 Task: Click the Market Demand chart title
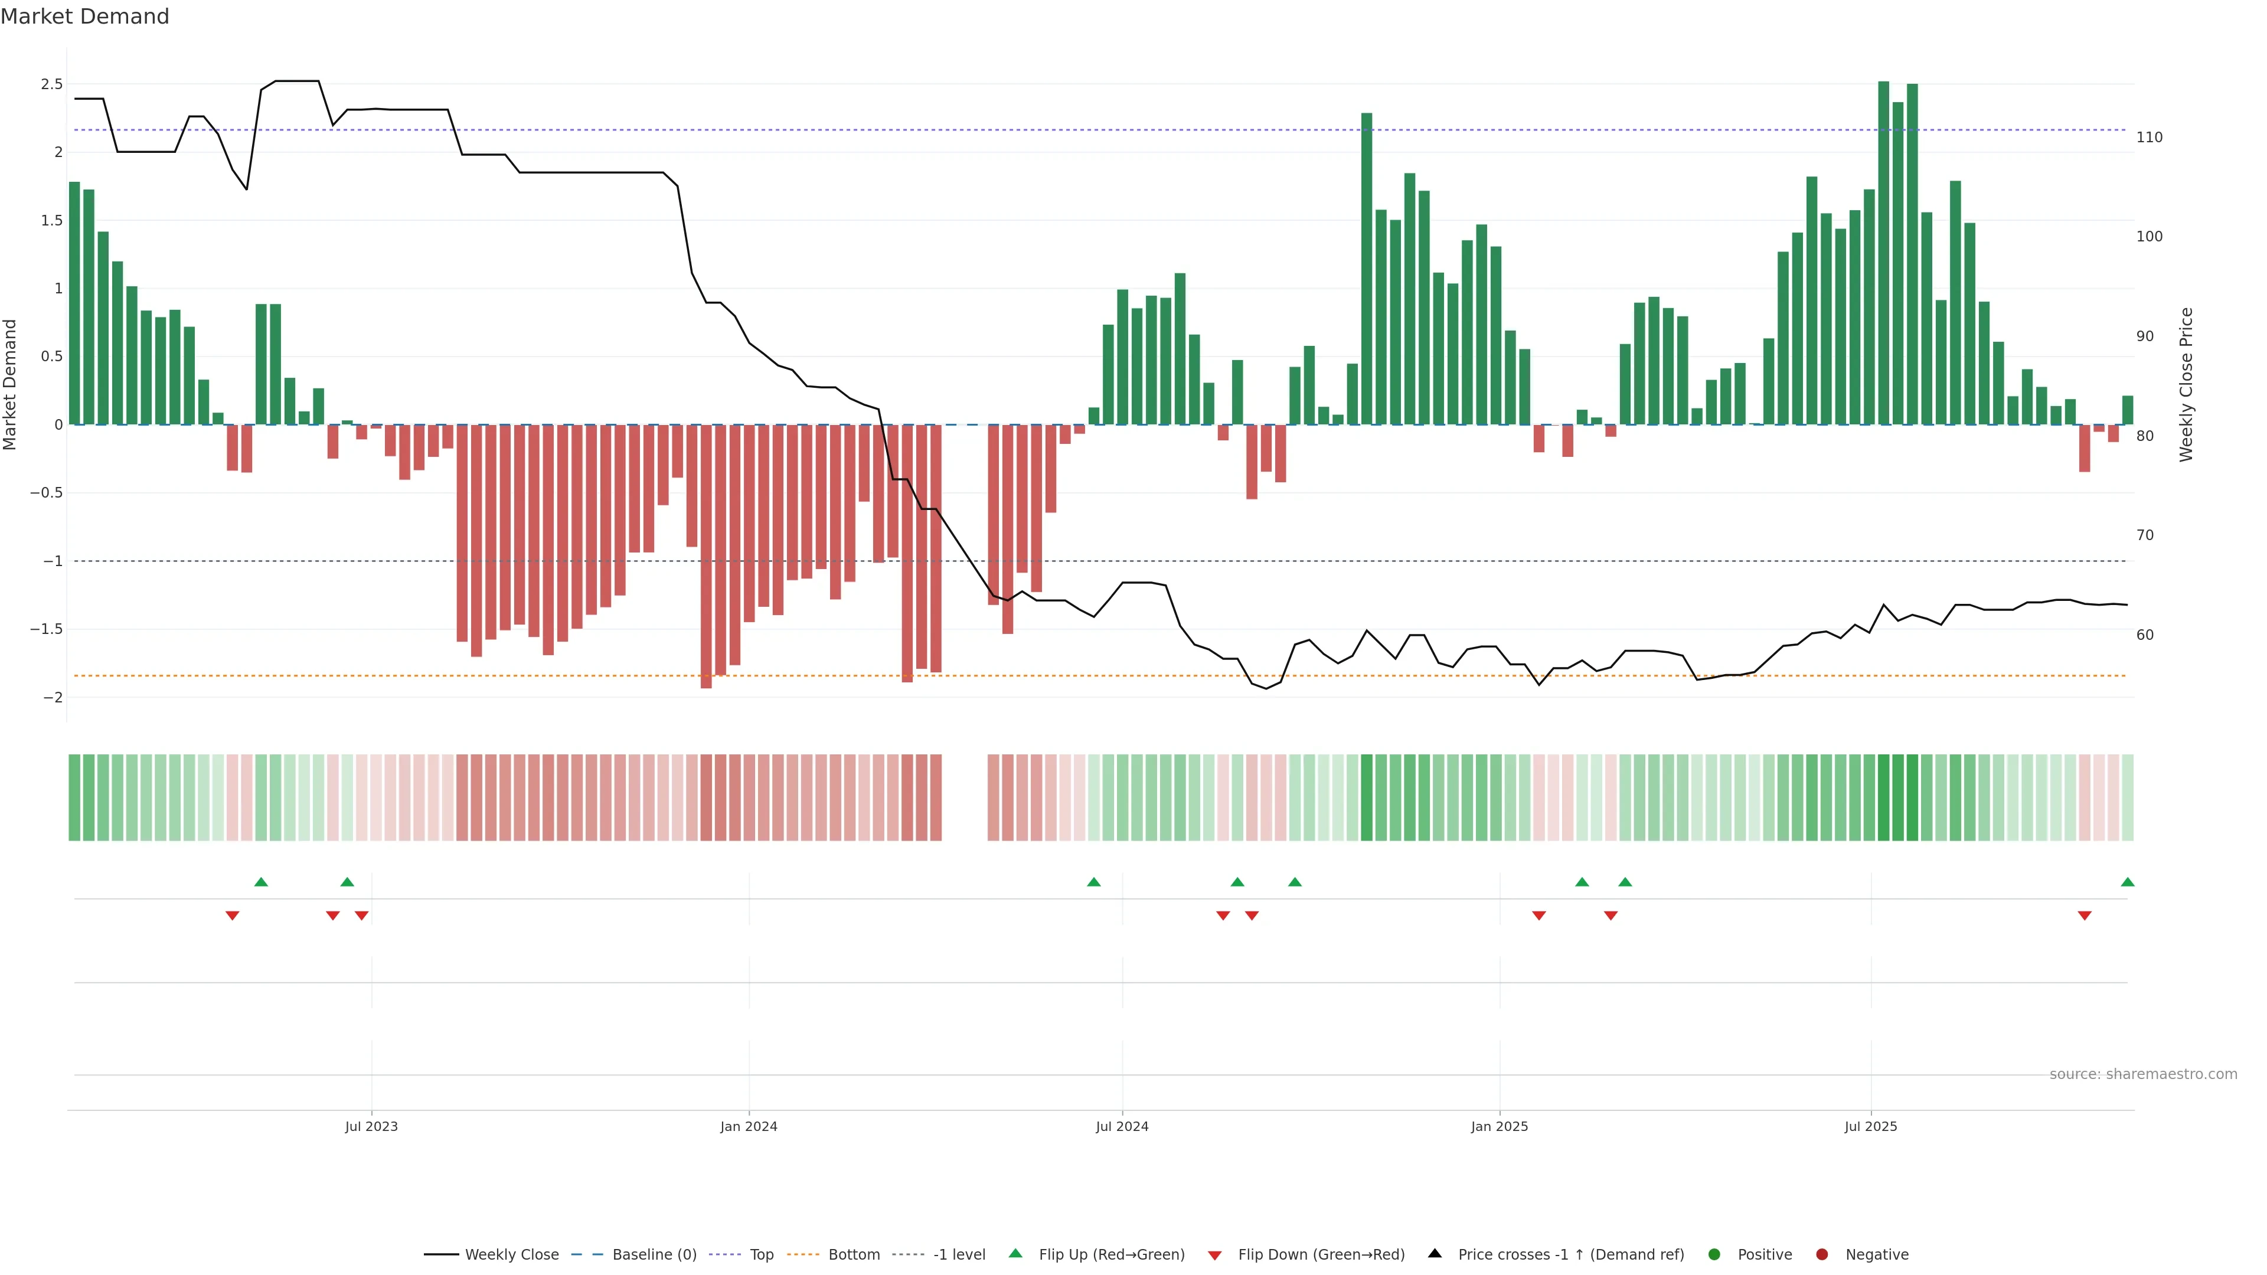[x=84, y=17]
